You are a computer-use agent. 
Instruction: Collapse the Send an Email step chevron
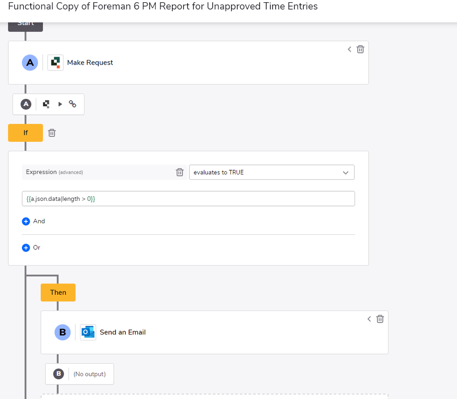click(x=369, y=319)
